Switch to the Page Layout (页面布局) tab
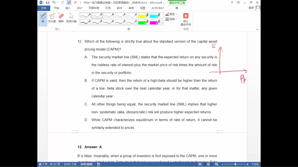The image size is (298, 167). (x=94, y=8)
